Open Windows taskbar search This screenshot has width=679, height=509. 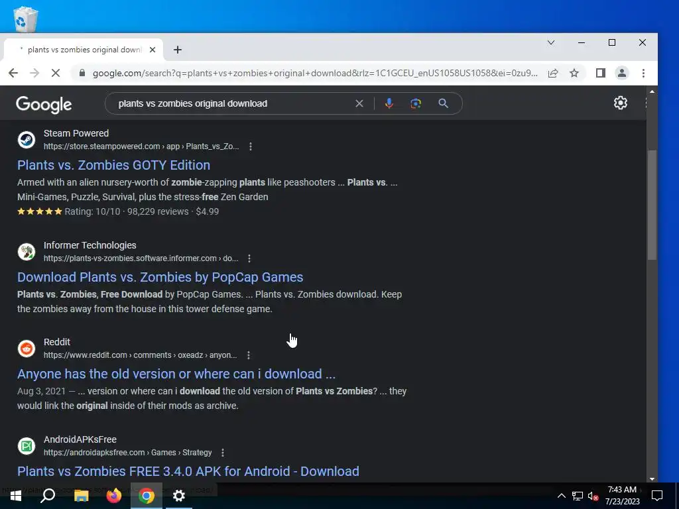48,496
